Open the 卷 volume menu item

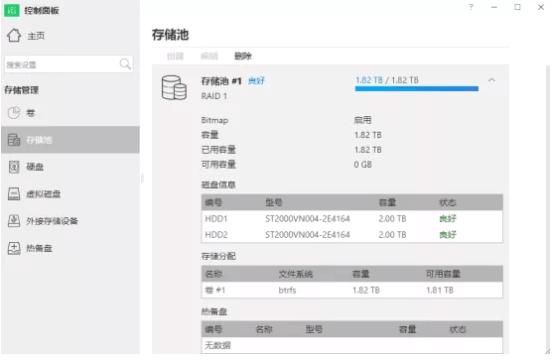[x=31, y=113]
